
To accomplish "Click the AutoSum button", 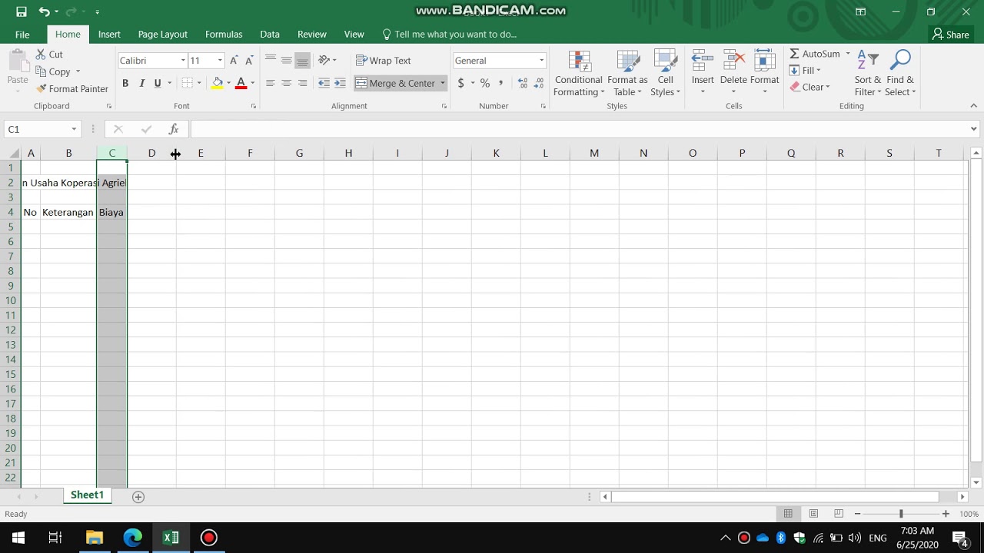I will click(x=815, y=54).
